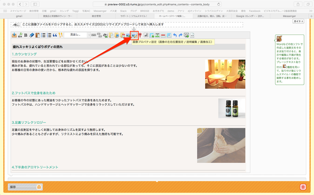
Task: Open the Slack bookmark
Action: [x=124, y=11]
